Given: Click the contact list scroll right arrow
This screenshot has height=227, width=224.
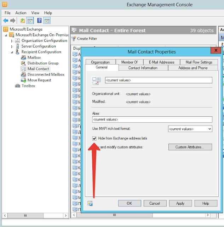Looking at the screenshot, I should [x=208, y=215].
